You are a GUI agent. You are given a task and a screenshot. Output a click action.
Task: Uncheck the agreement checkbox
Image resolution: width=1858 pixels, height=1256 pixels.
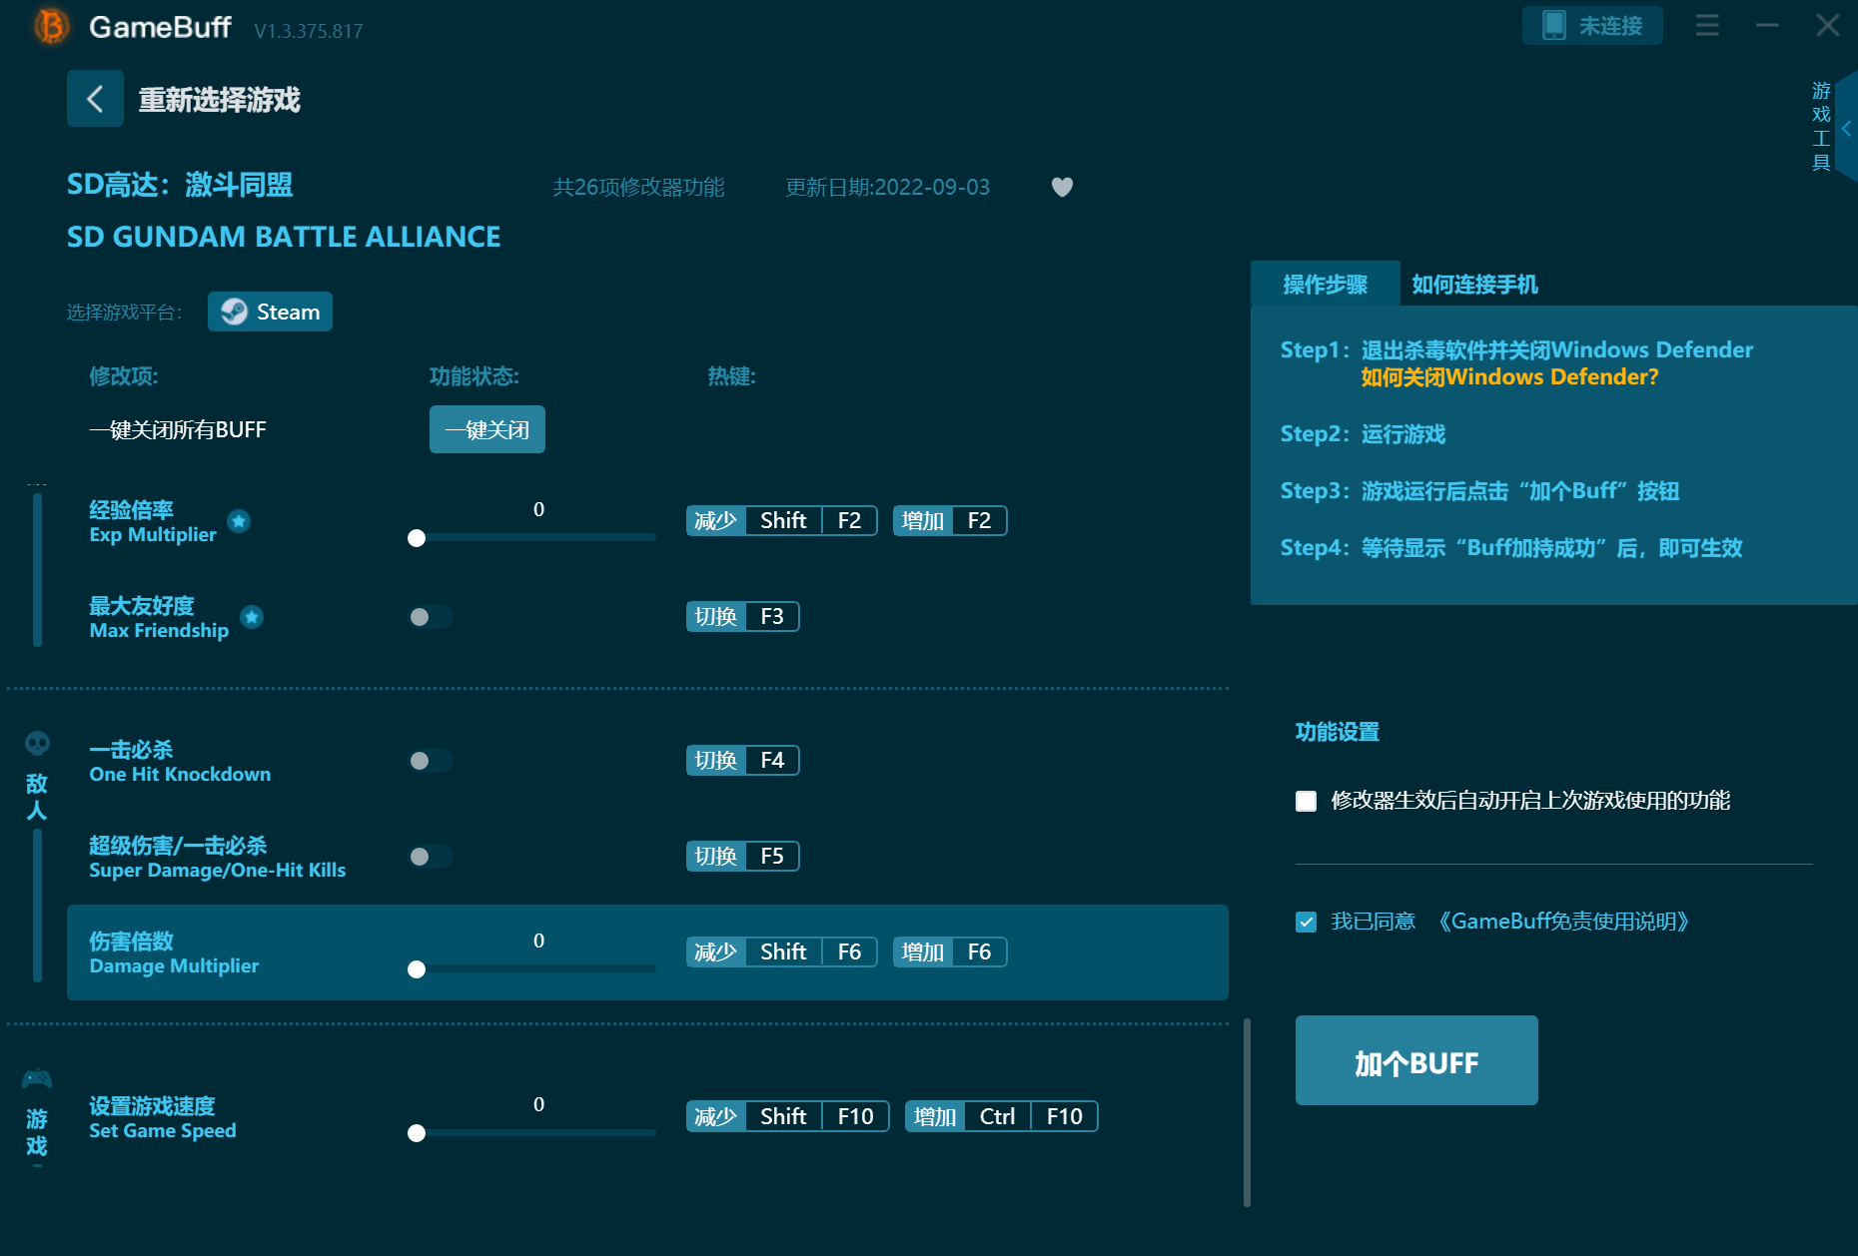pyautogui.click(x=1306, y=922)
